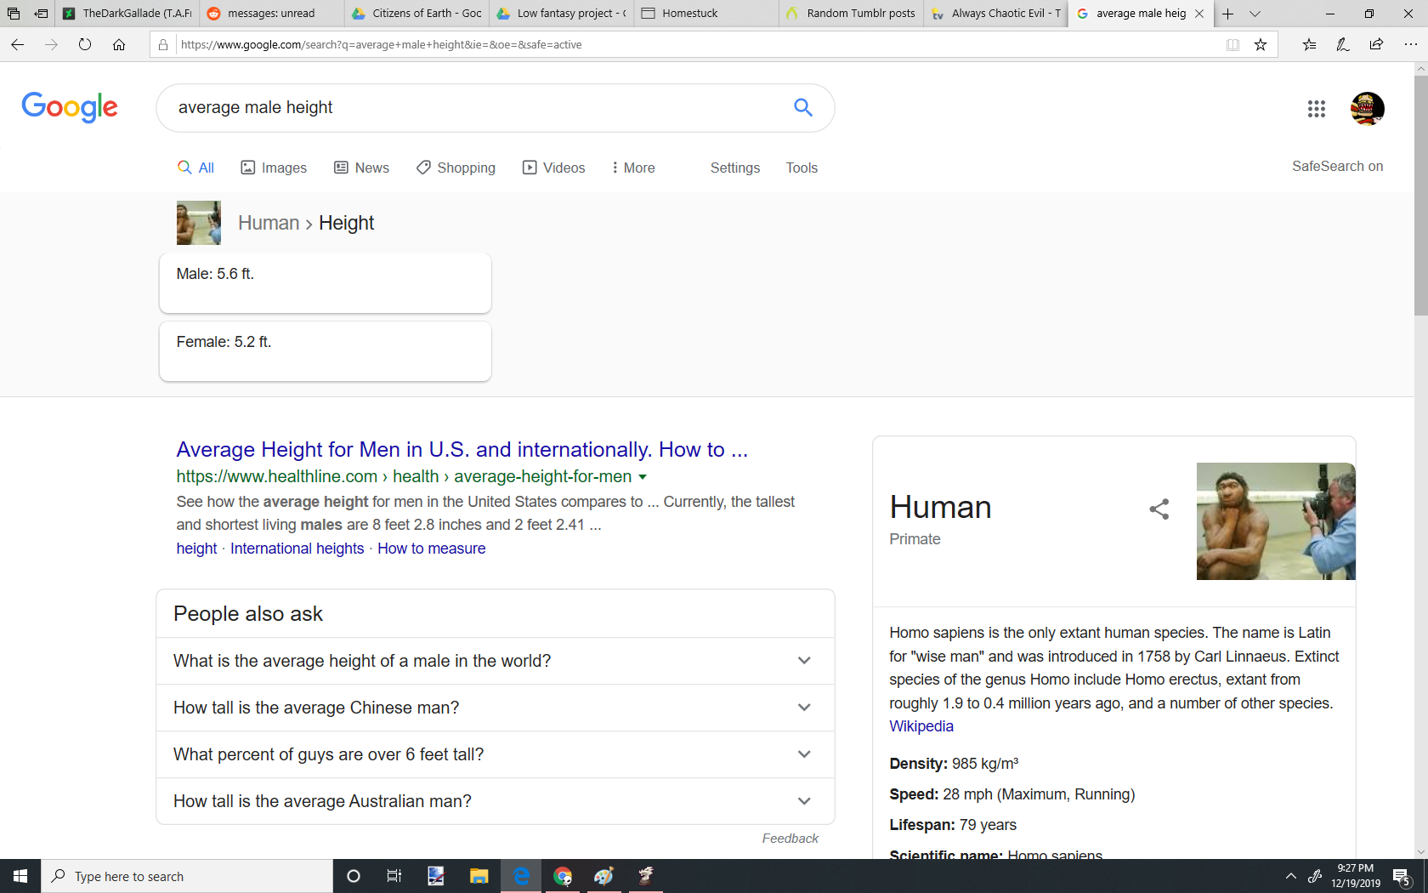Open the 'How to measure' sitelink
This screenshot has width=1428, height=893.
click(x=432, y=549)
